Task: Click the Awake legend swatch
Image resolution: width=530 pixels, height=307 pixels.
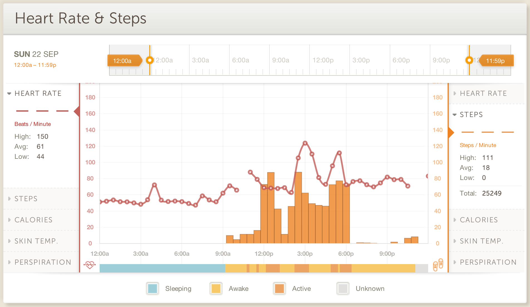Action: [216, 289]
